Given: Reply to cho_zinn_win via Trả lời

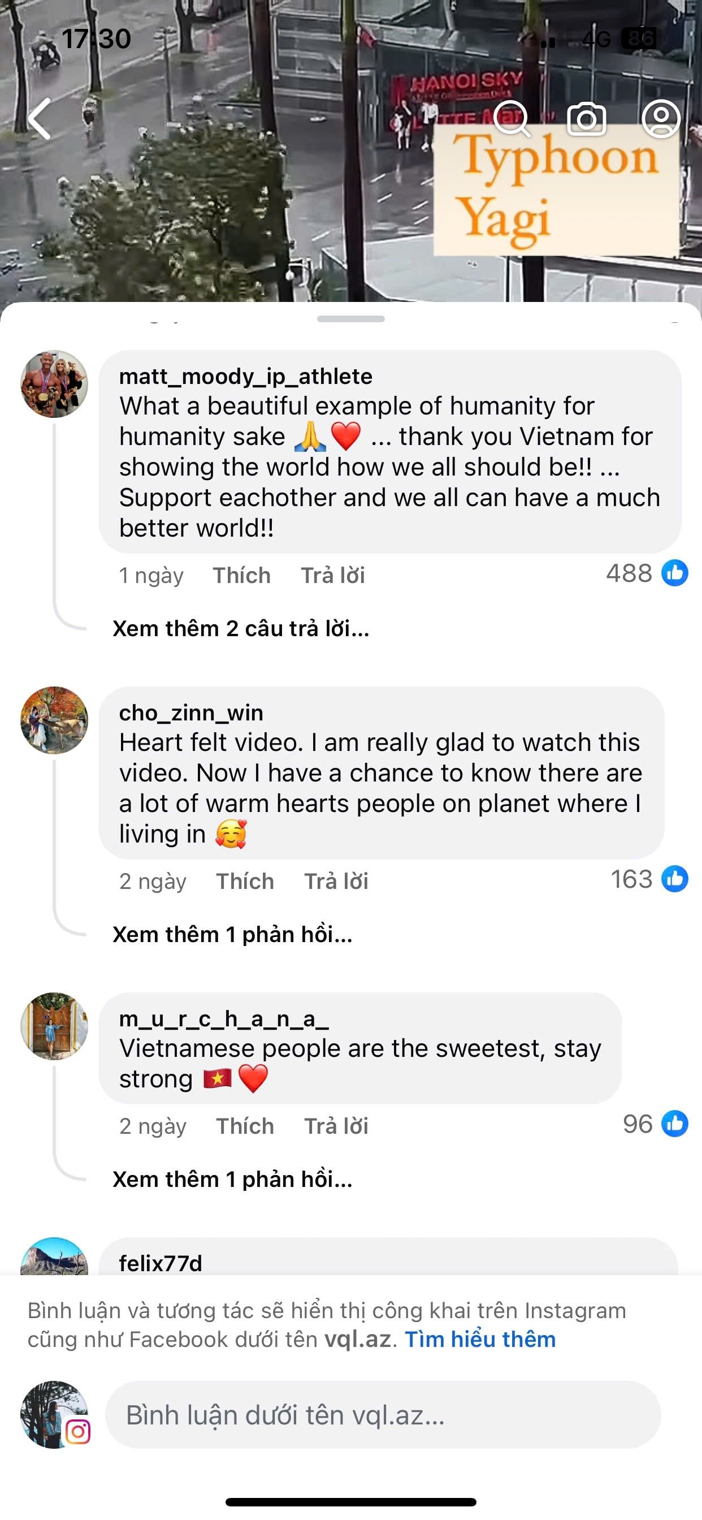Looking at the screenshot, I should click(x=336, y=881).
